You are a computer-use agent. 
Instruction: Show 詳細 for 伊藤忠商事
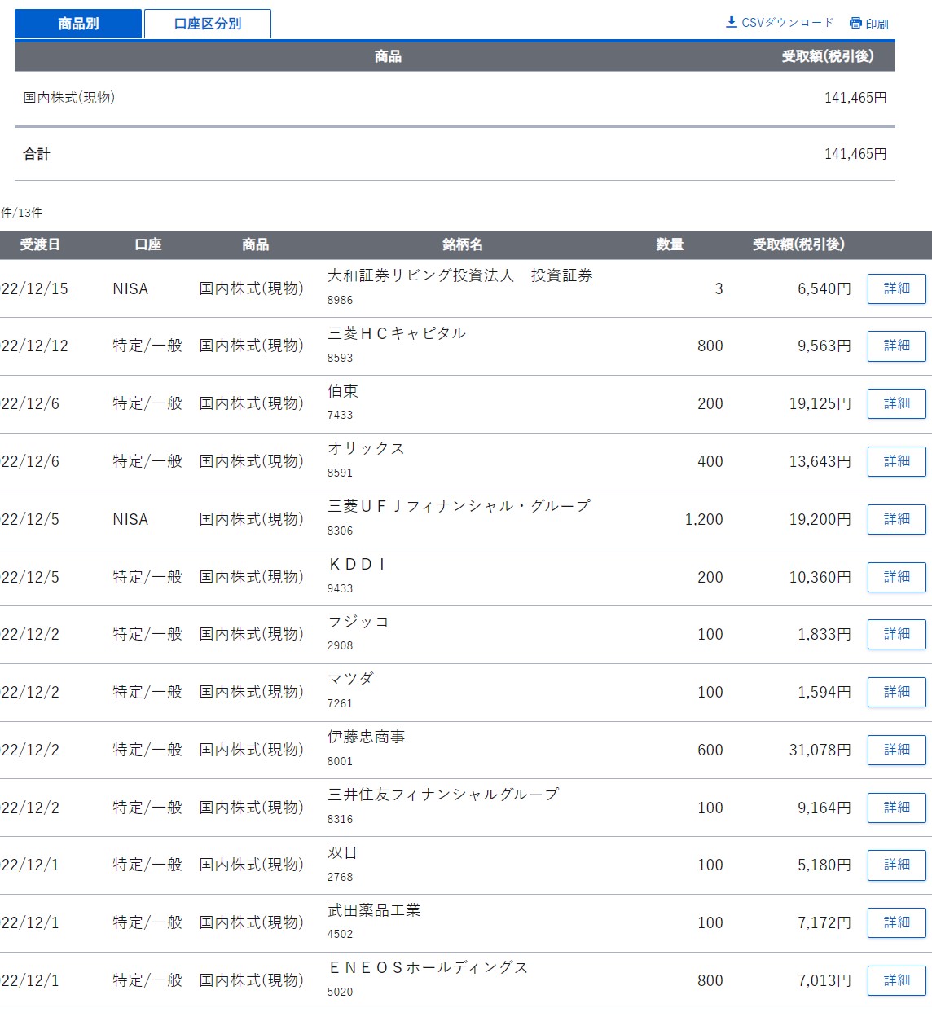coord(896,750)
